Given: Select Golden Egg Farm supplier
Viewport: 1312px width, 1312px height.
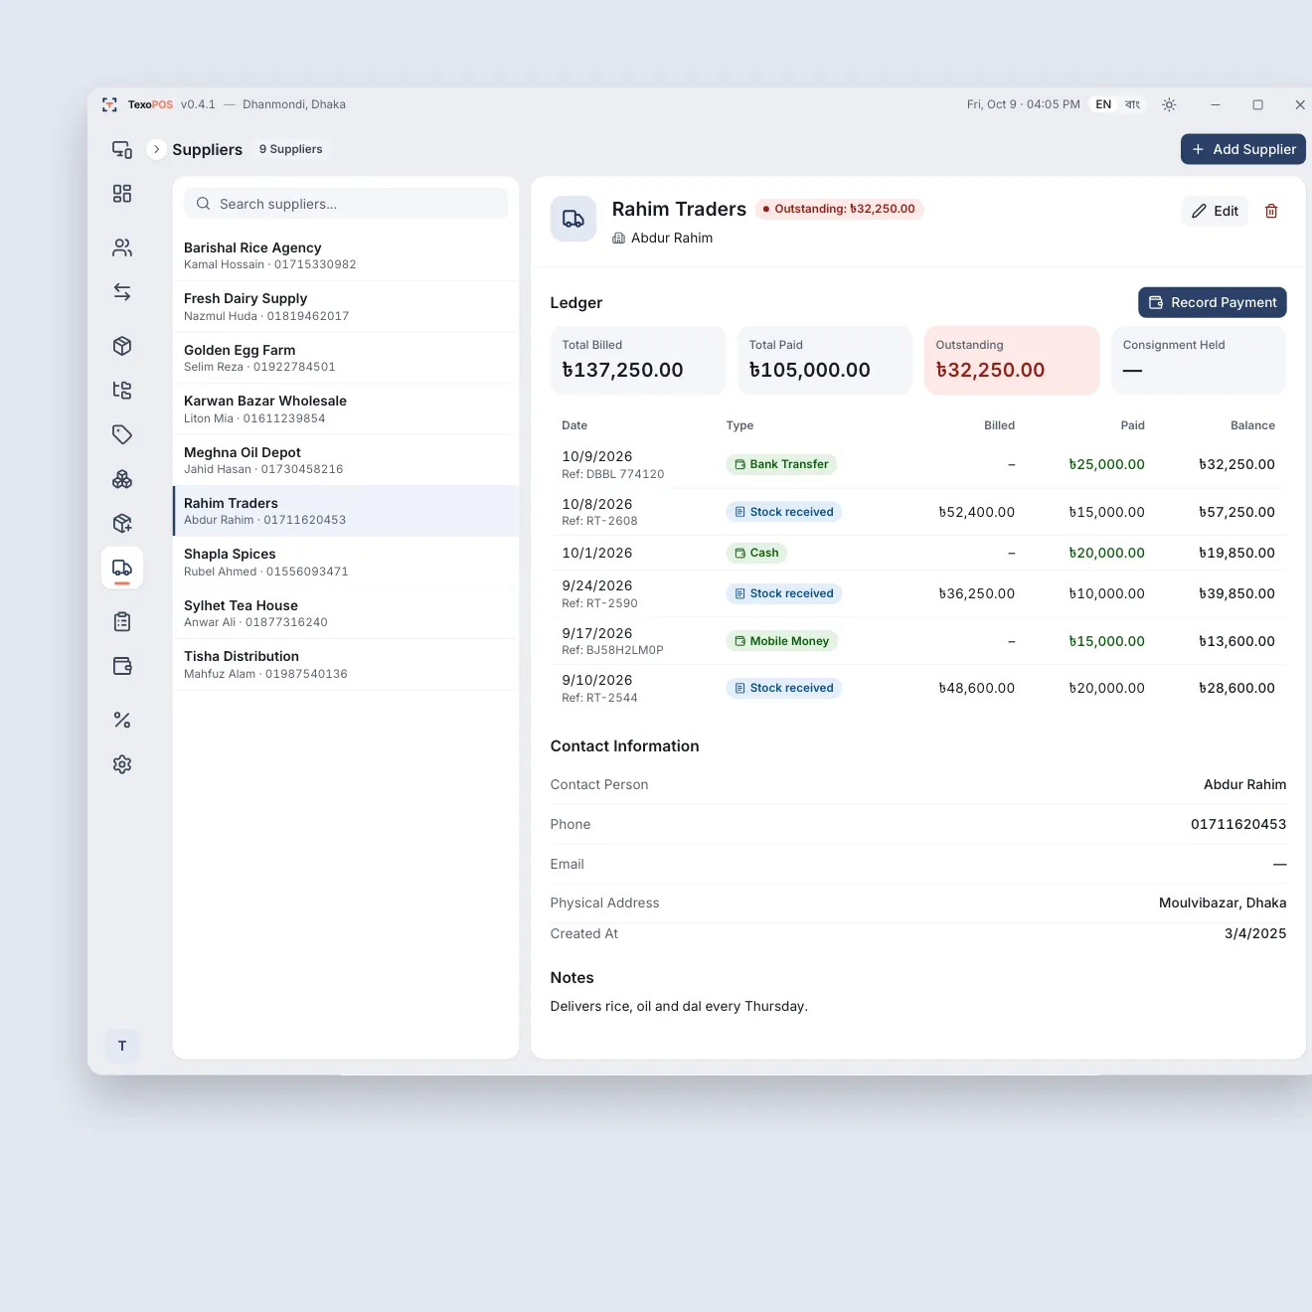Looking at the screenshot, I should (346, 358).
